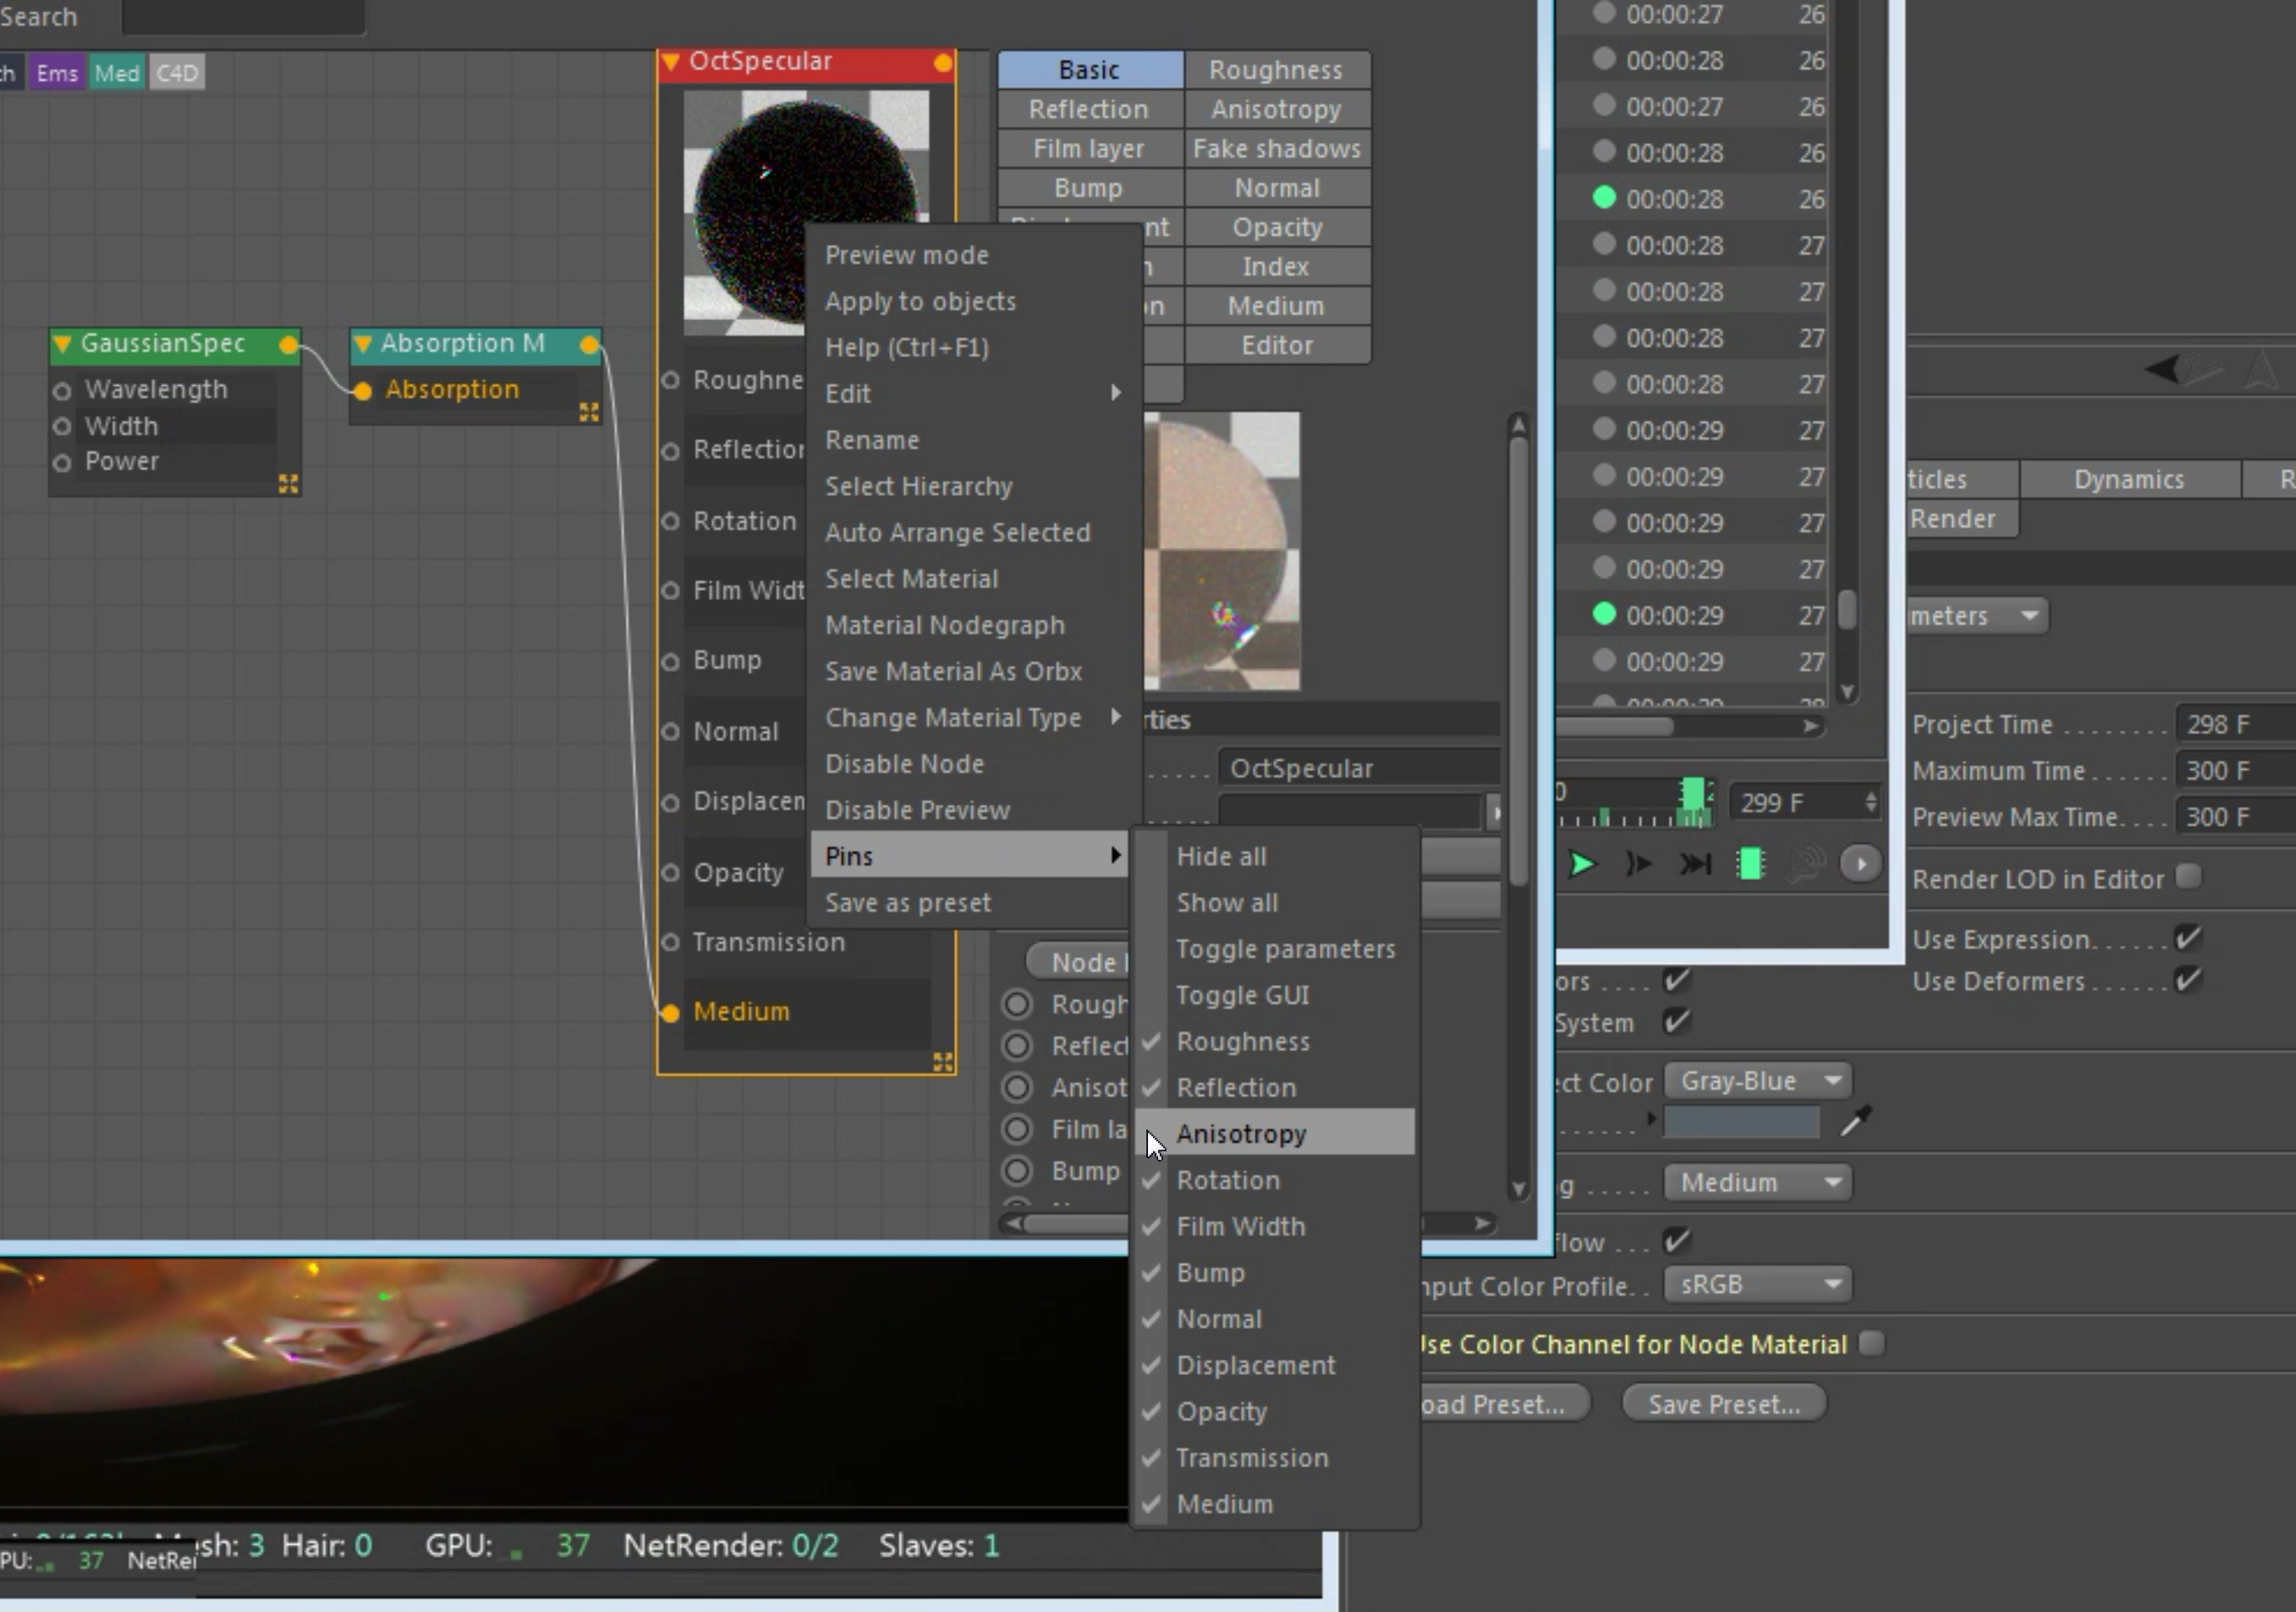Click the Ems filter button
The image size is (2296, 1612).
[x=57, y=73]
